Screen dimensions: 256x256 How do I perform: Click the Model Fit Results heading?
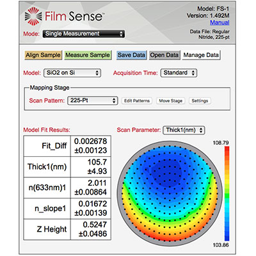[x=47, y=130]
